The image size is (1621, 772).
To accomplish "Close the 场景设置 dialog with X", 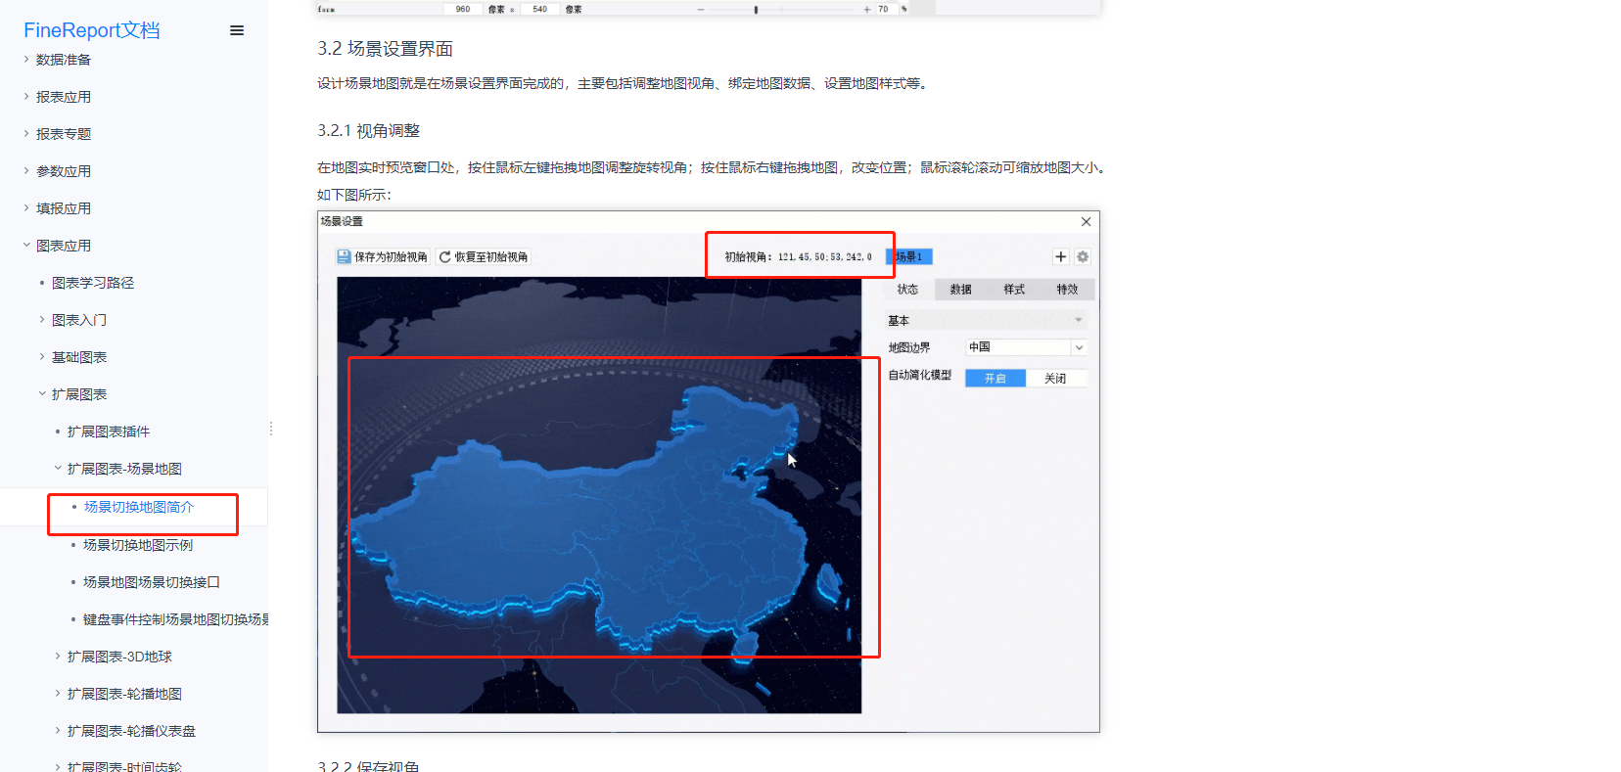I will coord(1086,222).
